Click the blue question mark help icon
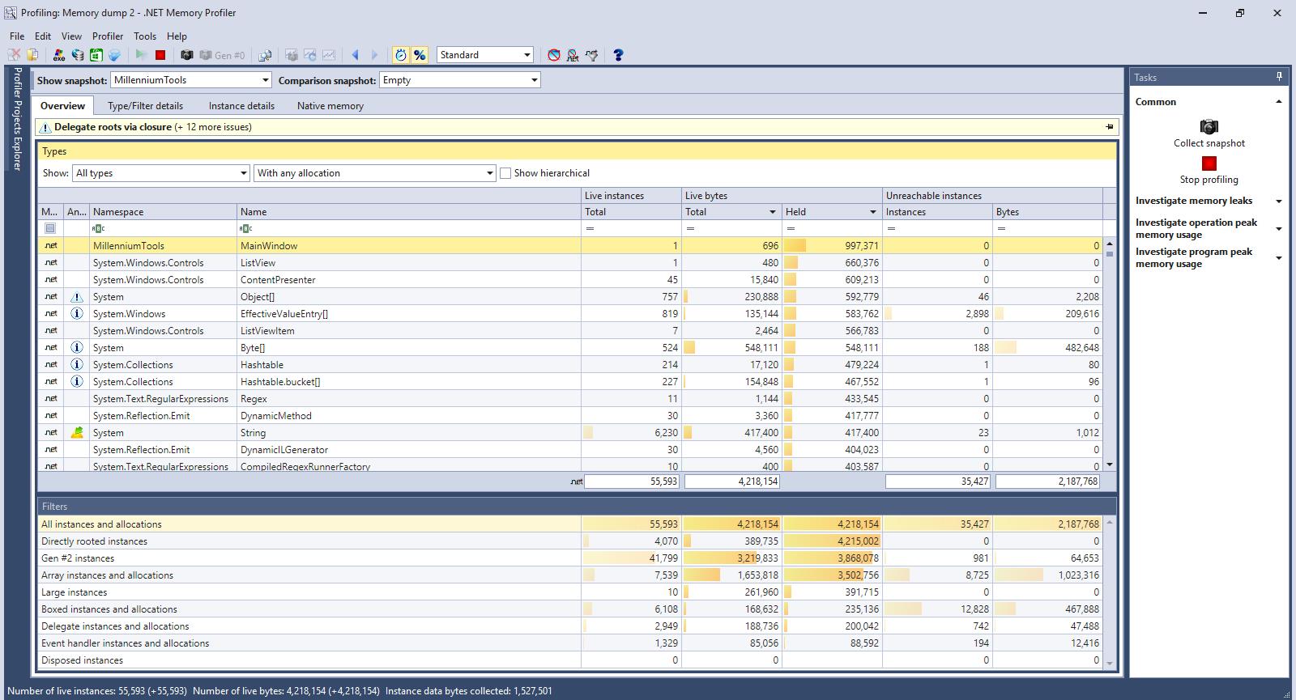Image resolution: width=1296 pixels, height=700 pixels. (618, 55)
